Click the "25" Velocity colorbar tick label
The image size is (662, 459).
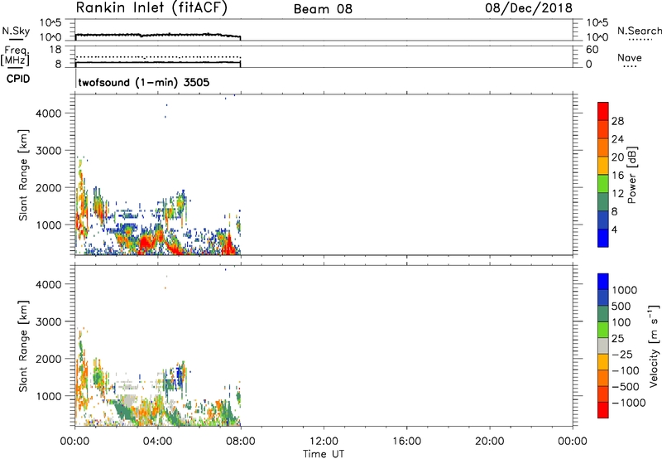click(x=617, y=338)
